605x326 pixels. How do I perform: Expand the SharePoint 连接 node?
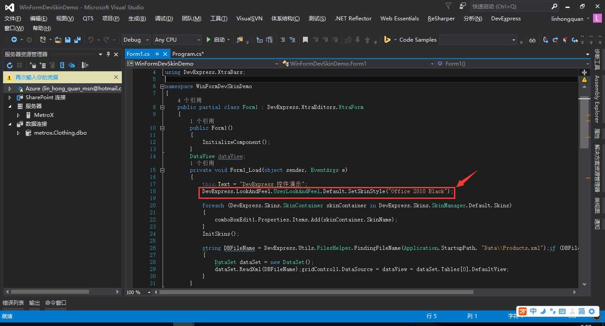tap(10, 97)
